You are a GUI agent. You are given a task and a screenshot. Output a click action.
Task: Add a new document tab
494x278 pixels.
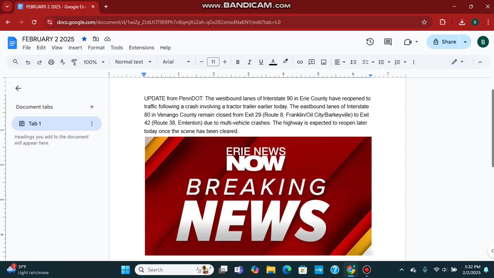click(x=92, y=107)
